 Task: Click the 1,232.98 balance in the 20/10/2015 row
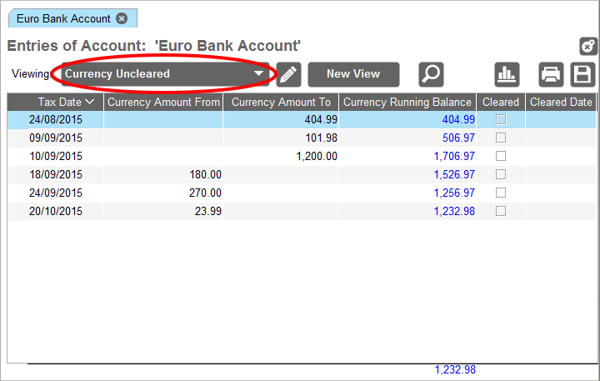pyautogui.click(x=454, y=212)
